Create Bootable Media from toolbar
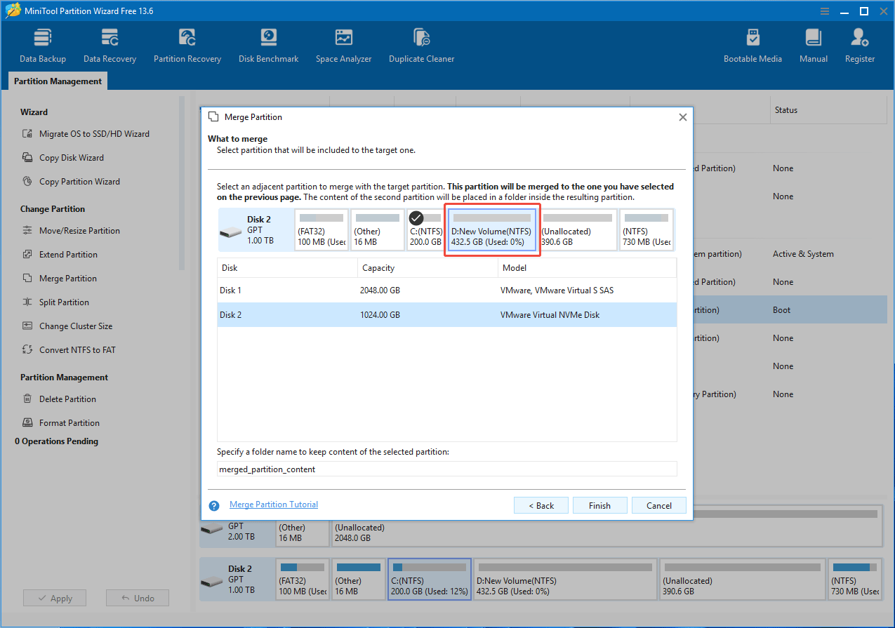895x628 pixels. 753,46
